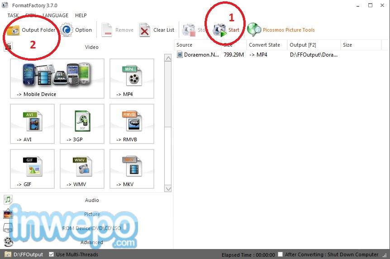390x259 pixels.
Task: Click the rightmost Size column header
Action: [x=361, y=45]
